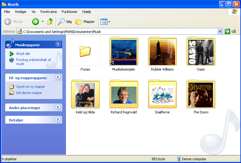Open the Funktioner menu

pyautogui.click(x=69, y=12)
